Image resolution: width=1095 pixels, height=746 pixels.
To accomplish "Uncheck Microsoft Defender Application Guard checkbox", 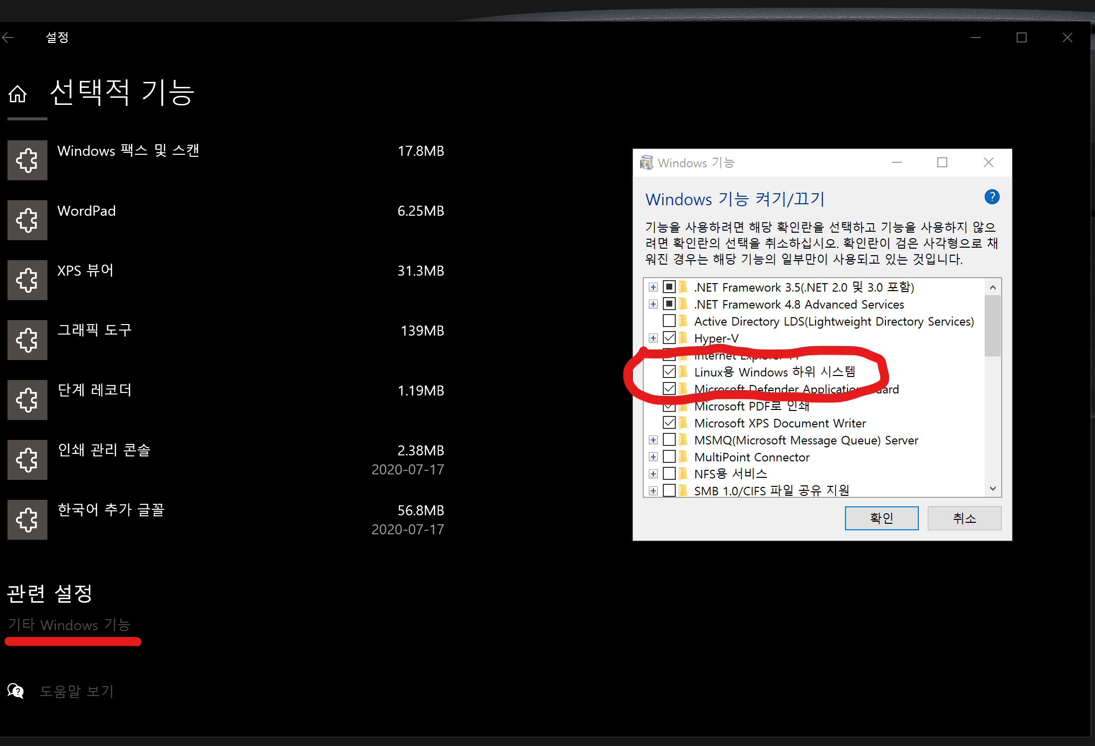I will pos(669,389).
